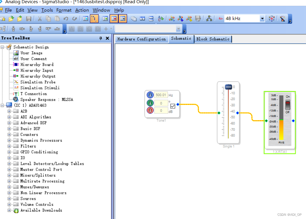This screenshot has height=219, width=306.
Task: Click the Paste clipboard icon
Action: point(57,19)
